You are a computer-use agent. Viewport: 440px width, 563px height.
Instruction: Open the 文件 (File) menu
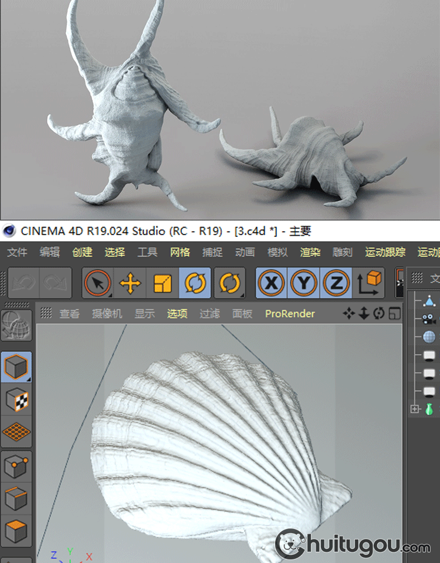(17, 253)
